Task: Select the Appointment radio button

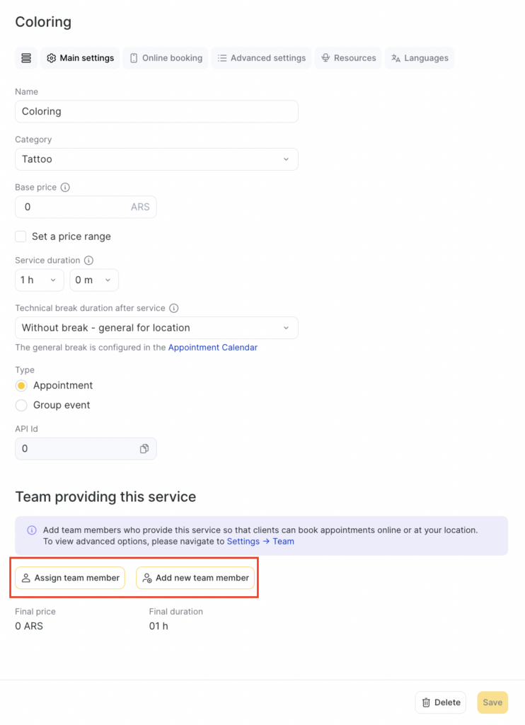Action: point(21,386)
